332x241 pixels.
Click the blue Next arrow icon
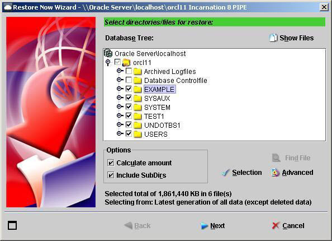pyautogui.click(x=204, y=226)
